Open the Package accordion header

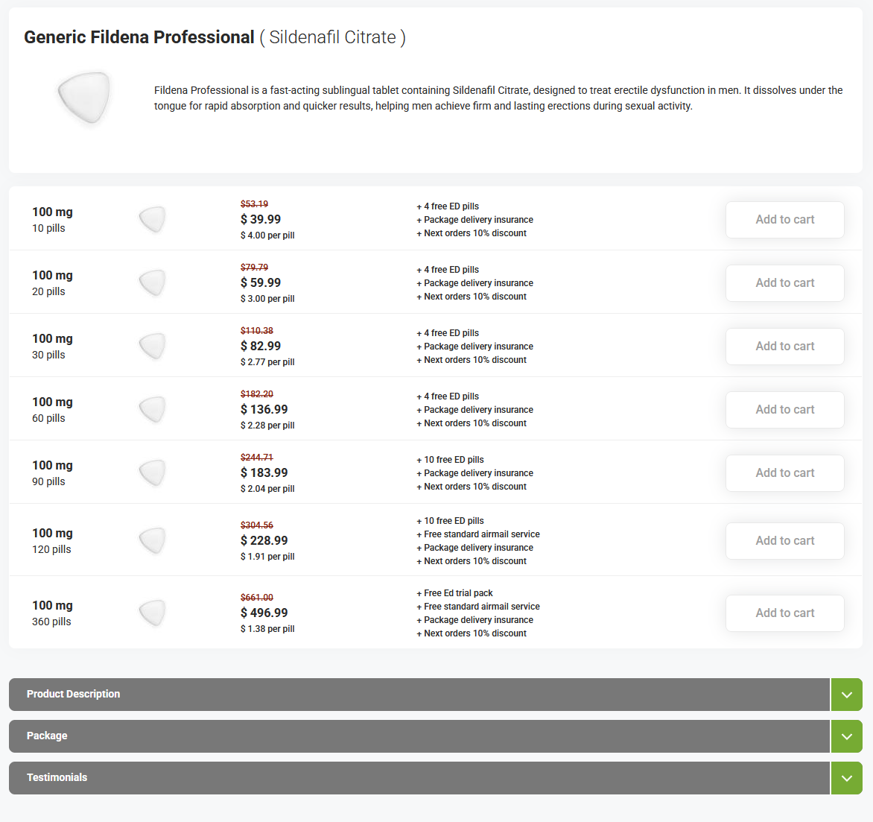pos(419,736)
